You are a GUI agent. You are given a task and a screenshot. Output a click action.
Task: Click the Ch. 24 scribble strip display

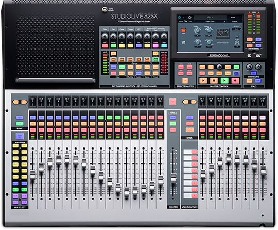(x=263, y=102)
